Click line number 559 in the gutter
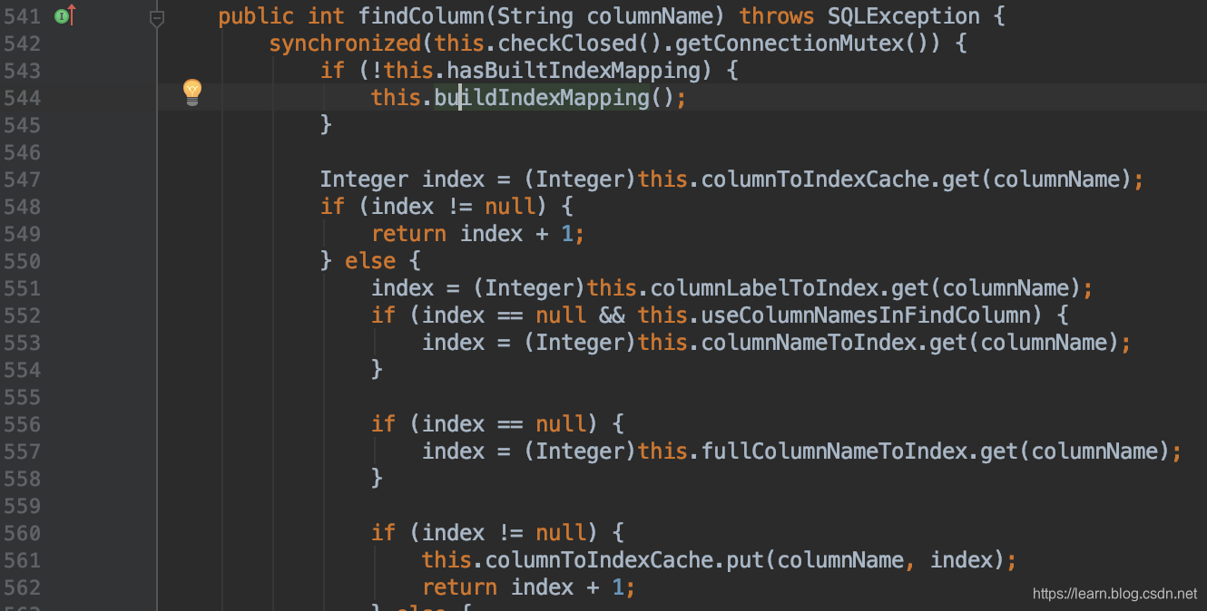Screen dimensions: 1207x611 coord(22,506)
